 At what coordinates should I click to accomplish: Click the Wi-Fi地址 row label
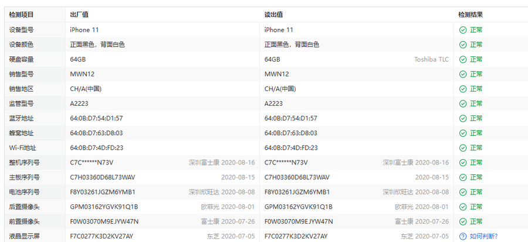[x=22, y=147]
